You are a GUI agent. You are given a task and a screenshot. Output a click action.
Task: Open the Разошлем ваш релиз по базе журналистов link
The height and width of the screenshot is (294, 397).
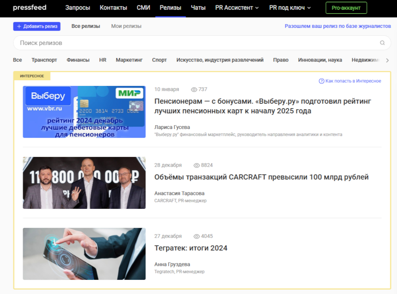click(338, 26)
